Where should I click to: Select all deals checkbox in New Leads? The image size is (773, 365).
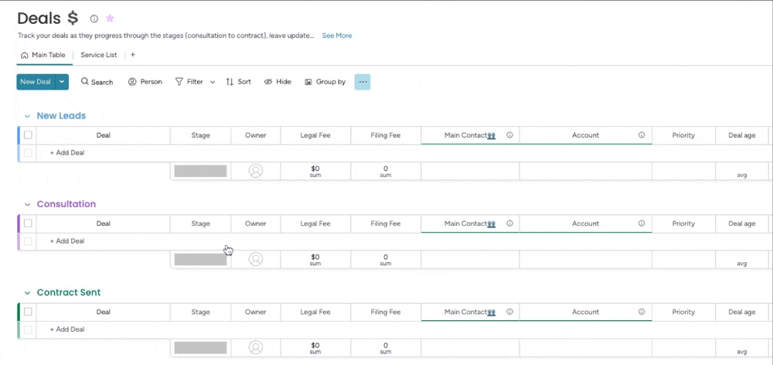click(x=28, y=135)
